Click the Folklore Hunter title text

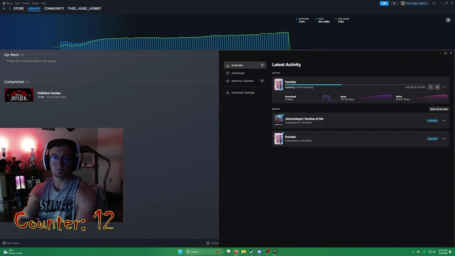[49, 93]
